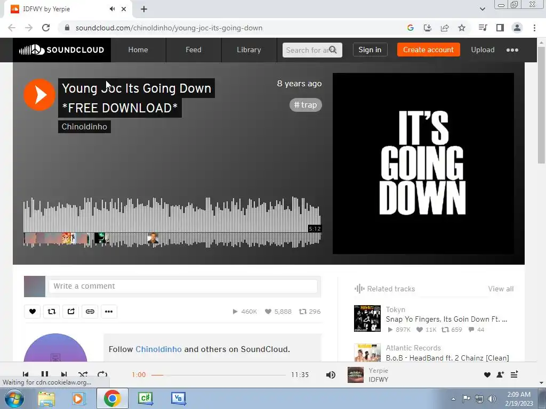The height and width of the screenshot is (409, 546).
Task: Click Chinoldinho in the Follow prompt
Action: coord(158,349)
